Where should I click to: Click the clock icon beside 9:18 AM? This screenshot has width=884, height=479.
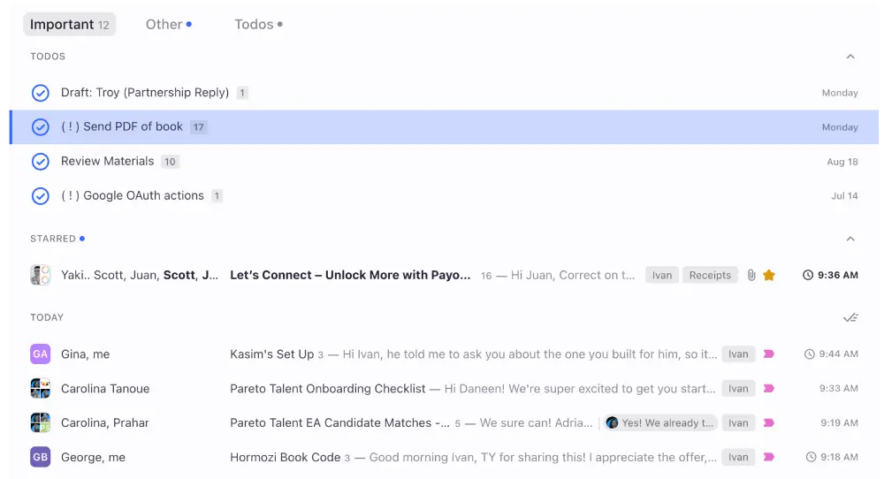click(x=811, y=457)
